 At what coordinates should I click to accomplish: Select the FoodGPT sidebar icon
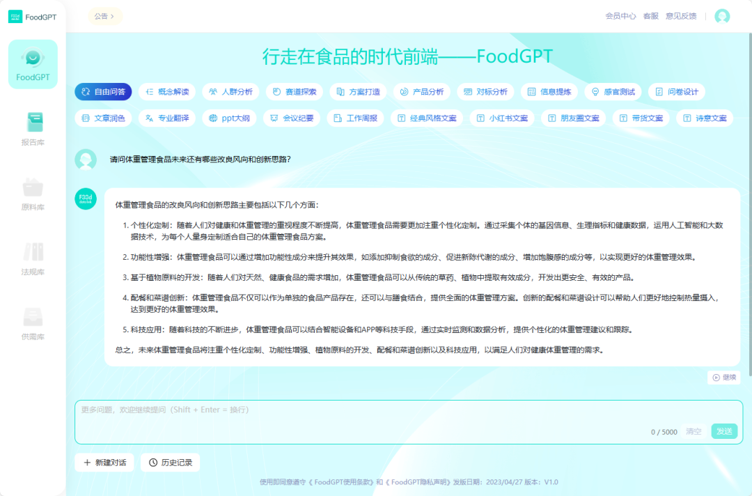(x=33, y=63)
